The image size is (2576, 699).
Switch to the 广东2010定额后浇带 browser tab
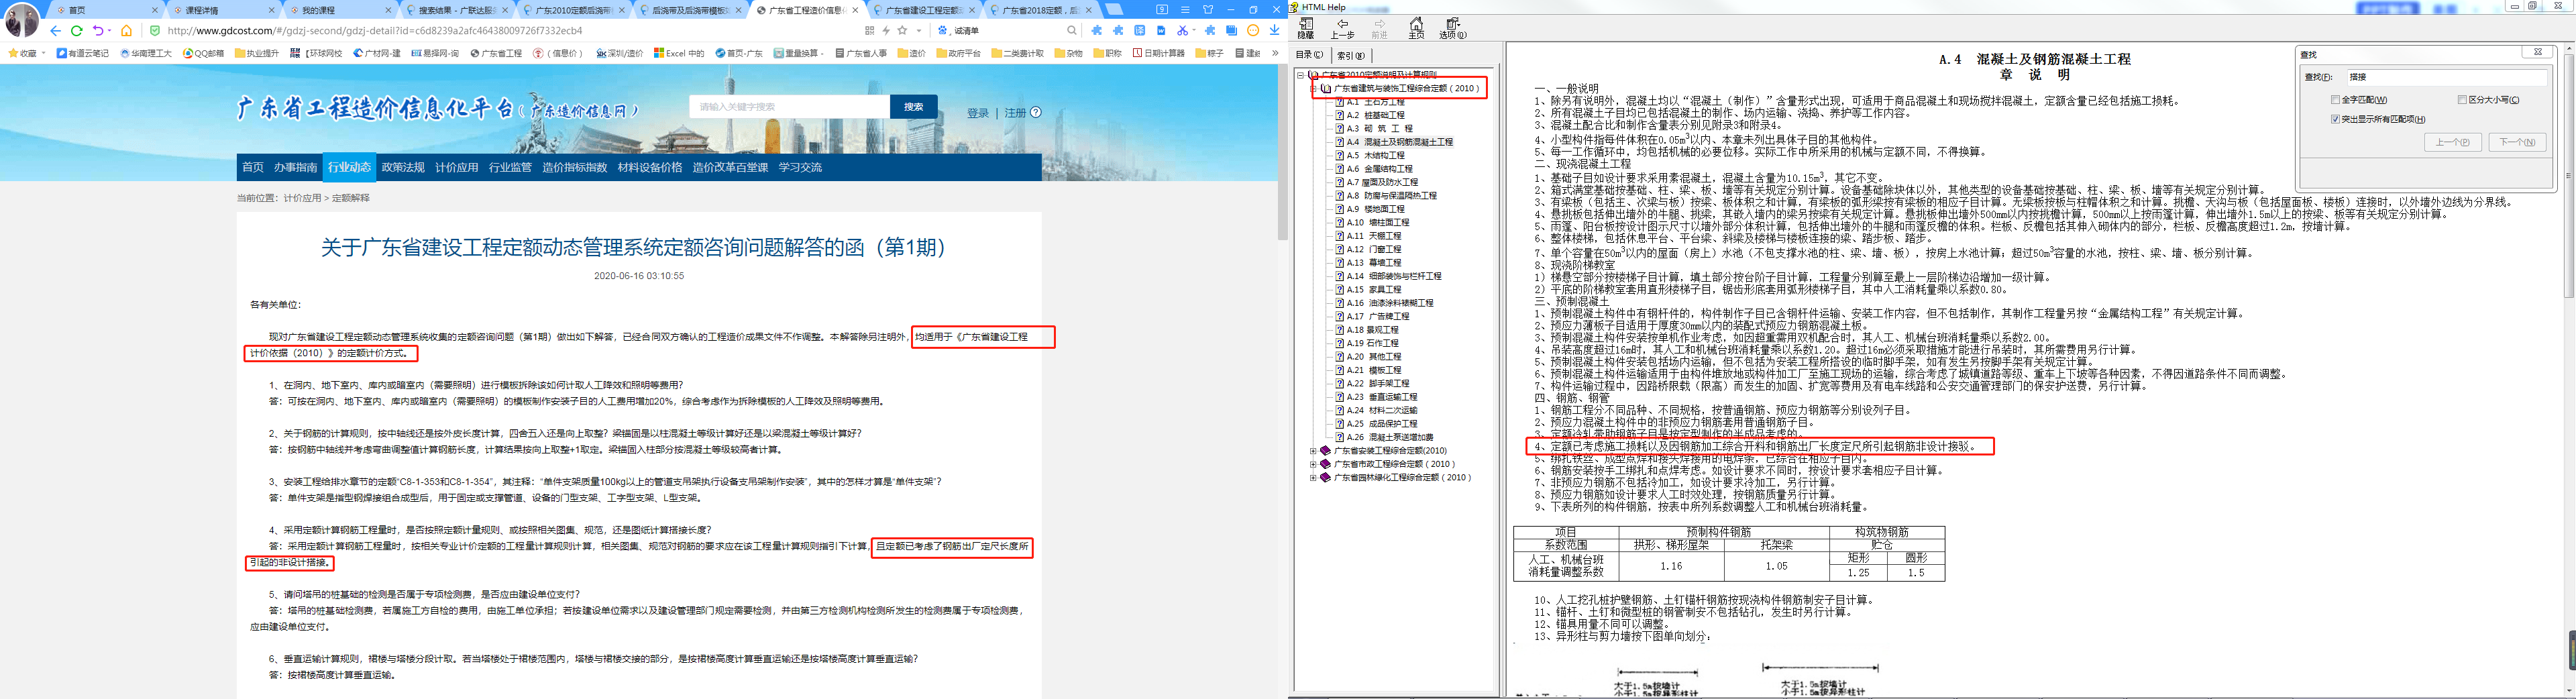click(574, 10)
